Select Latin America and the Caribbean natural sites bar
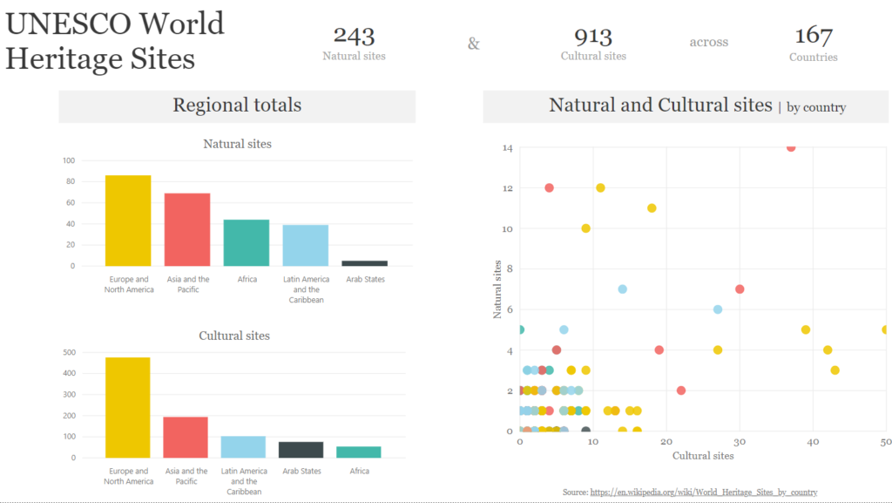892x503 pixels. click(x=306, y=246)
